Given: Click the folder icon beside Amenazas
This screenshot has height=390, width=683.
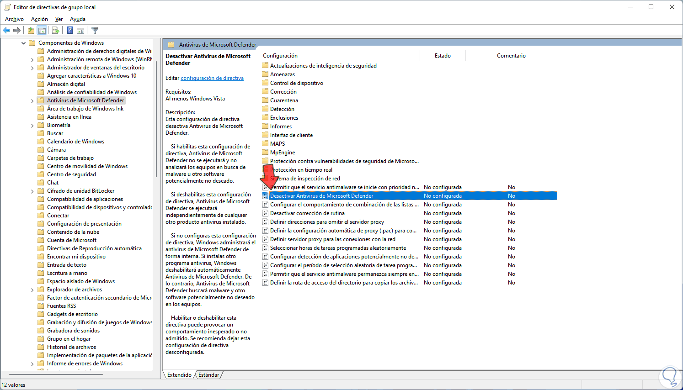Looking at the screenshot, I should (x=265, y=74).
